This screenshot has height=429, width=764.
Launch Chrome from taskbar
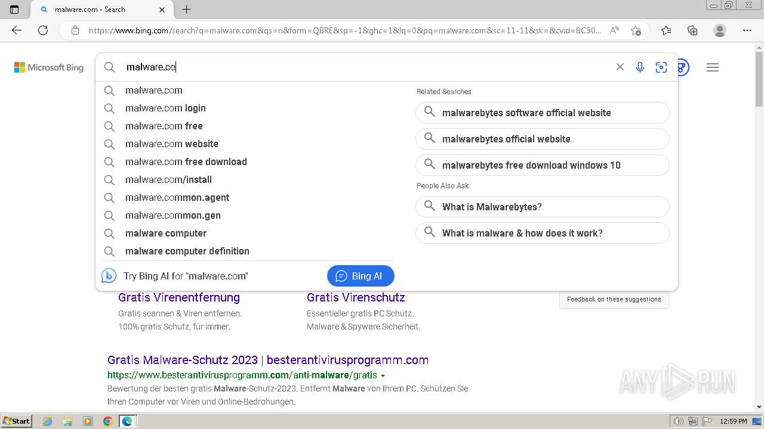(x=107, y=421)
